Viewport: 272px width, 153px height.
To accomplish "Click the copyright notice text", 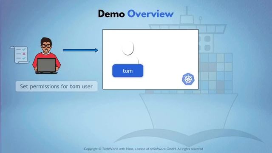I will click(x=143, y=149).
